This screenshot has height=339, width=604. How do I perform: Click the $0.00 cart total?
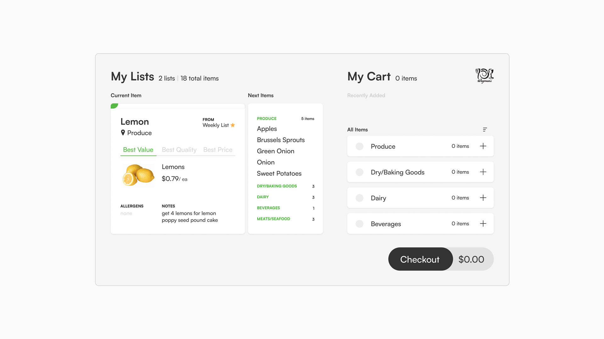click(471, 259)
